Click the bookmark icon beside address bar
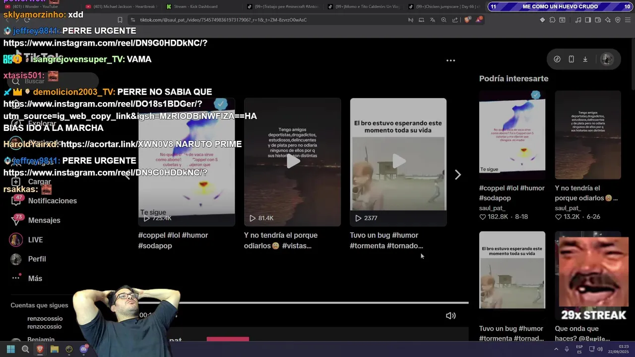 [120, 20]
